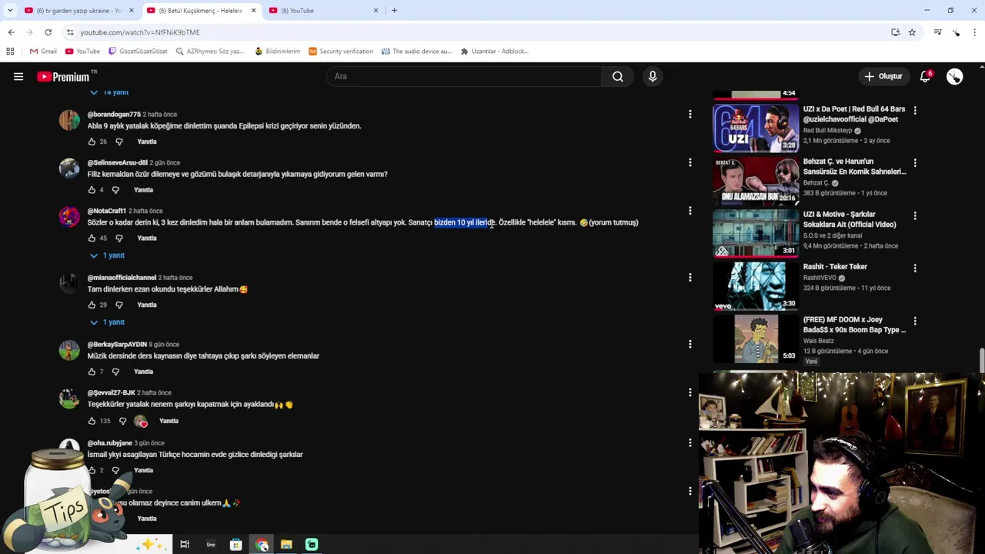Screen dimensions: 985x554
Task: Expand 1 yanıt under @NotaCraft1's comment
Action: tap(107, 255)
